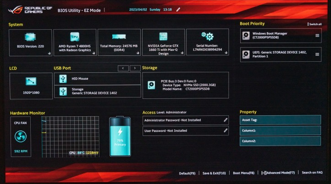Viewport: 331px width, 184px height.
Task: Click the 79% Primary battery label
Action: (x=120, y=142)
